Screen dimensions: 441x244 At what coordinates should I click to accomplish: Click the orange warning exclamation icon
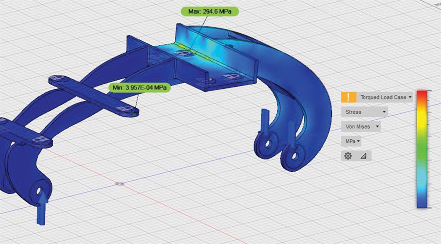point(349,97)
